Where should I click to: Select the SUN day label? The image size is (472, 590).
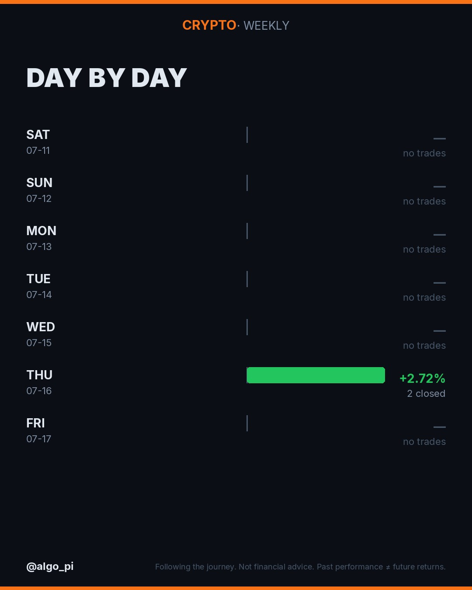click(39, 183)
